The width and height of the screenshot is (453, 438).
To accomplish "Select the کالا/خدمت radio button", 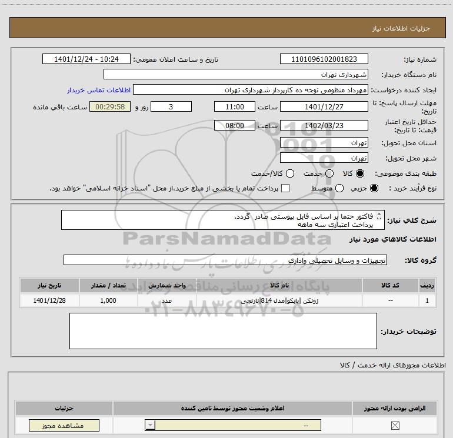I will pyautogui.click(x=290, y=173).
